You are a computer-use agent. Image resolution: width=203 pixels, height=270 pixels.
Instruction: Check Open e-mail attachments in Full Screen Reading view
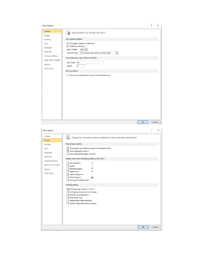pyautogui.click(x=68, y=75)
